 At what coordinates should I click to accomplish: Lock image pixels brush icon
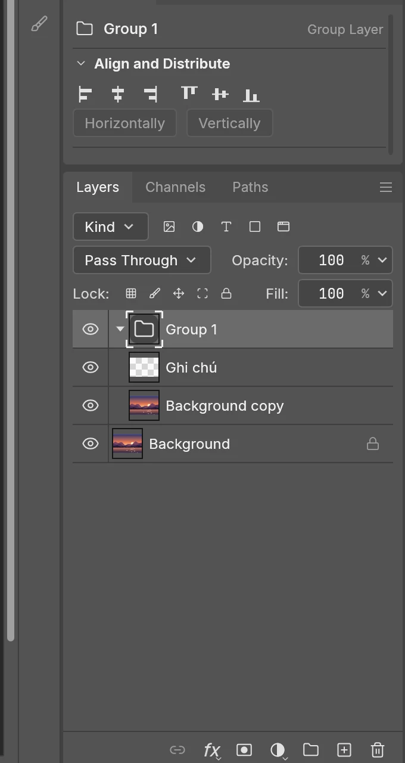pos(155,293)
